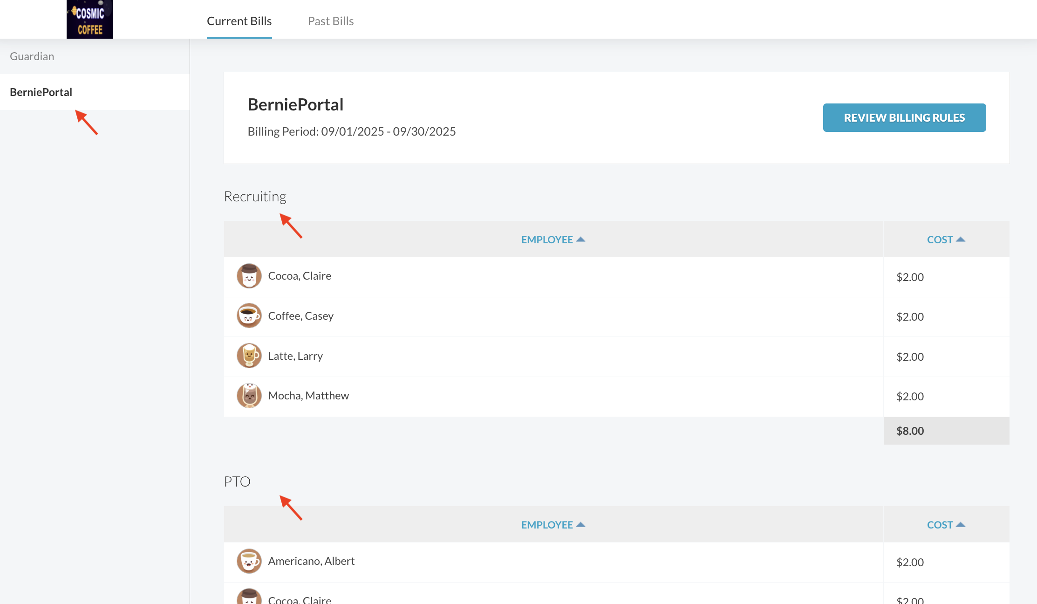
Task: Click Claire Cocoa's $2.00 Recruiting cost
Action: click(x=910, y=277)
